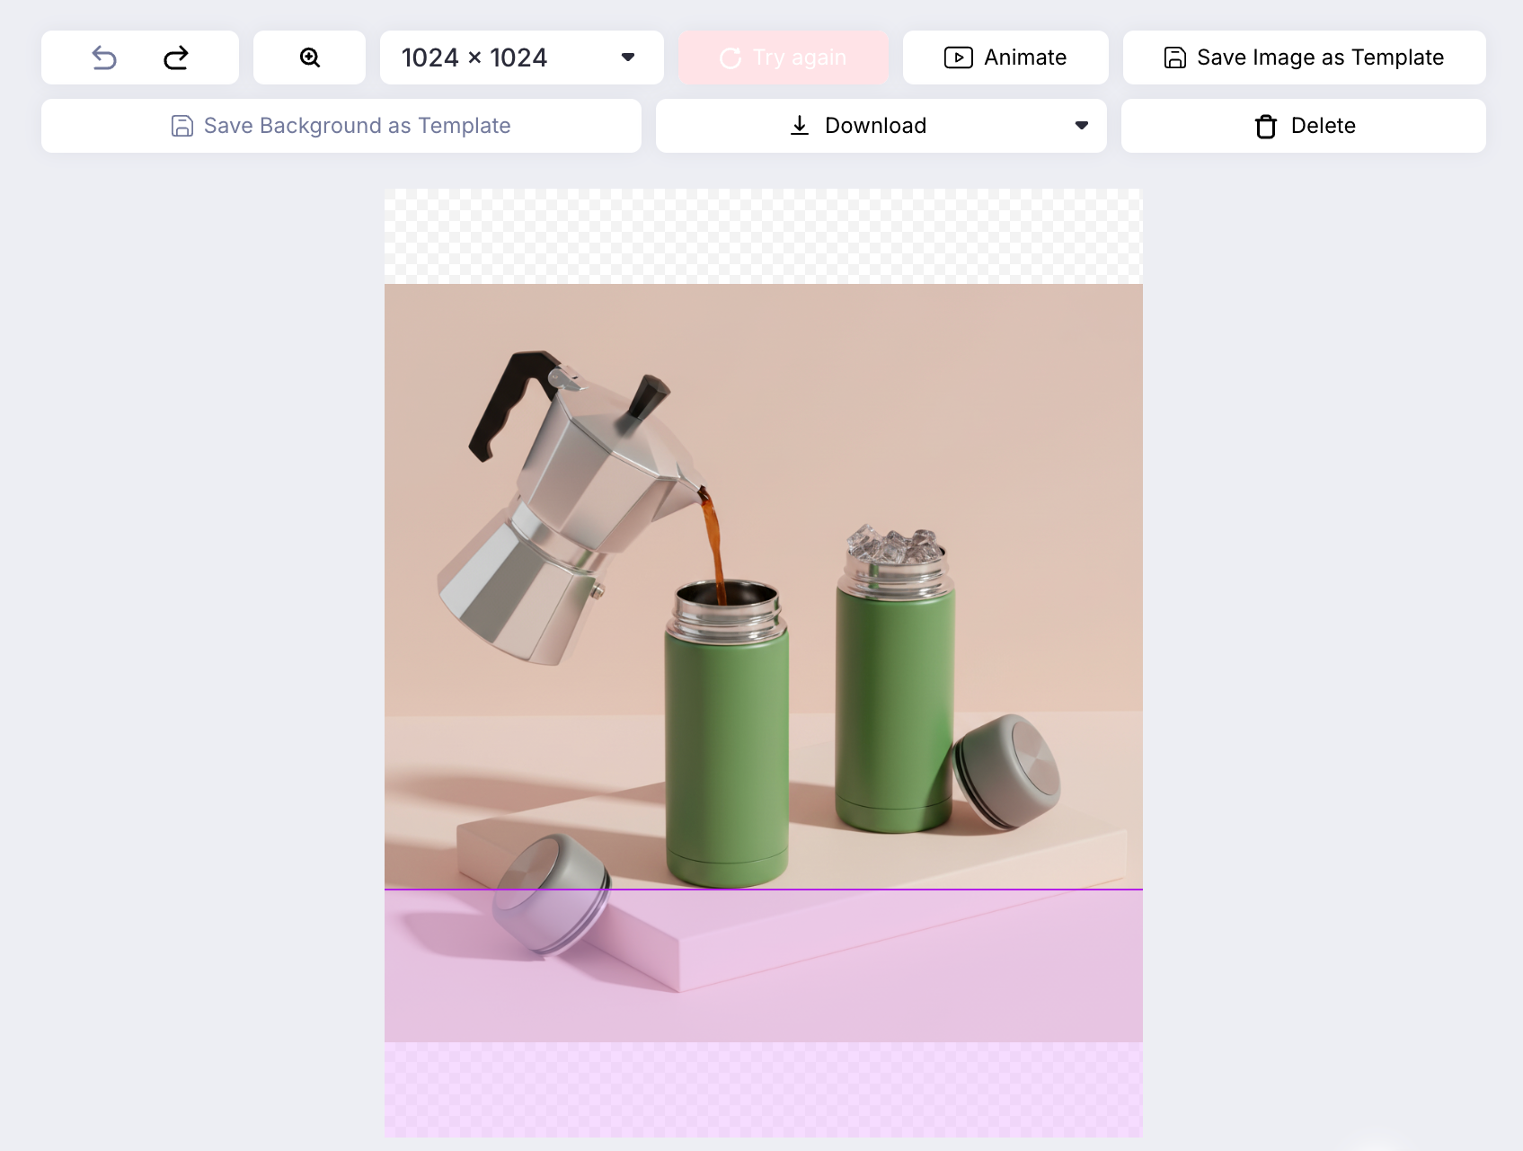The width and height of the screenshot is (1523, 1151).
Task: Click the Save Background as Template text
Action: coord(357,126)
